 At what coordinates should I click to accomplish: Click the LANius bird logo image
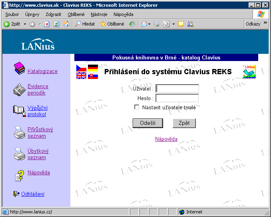tap(249, 72)
